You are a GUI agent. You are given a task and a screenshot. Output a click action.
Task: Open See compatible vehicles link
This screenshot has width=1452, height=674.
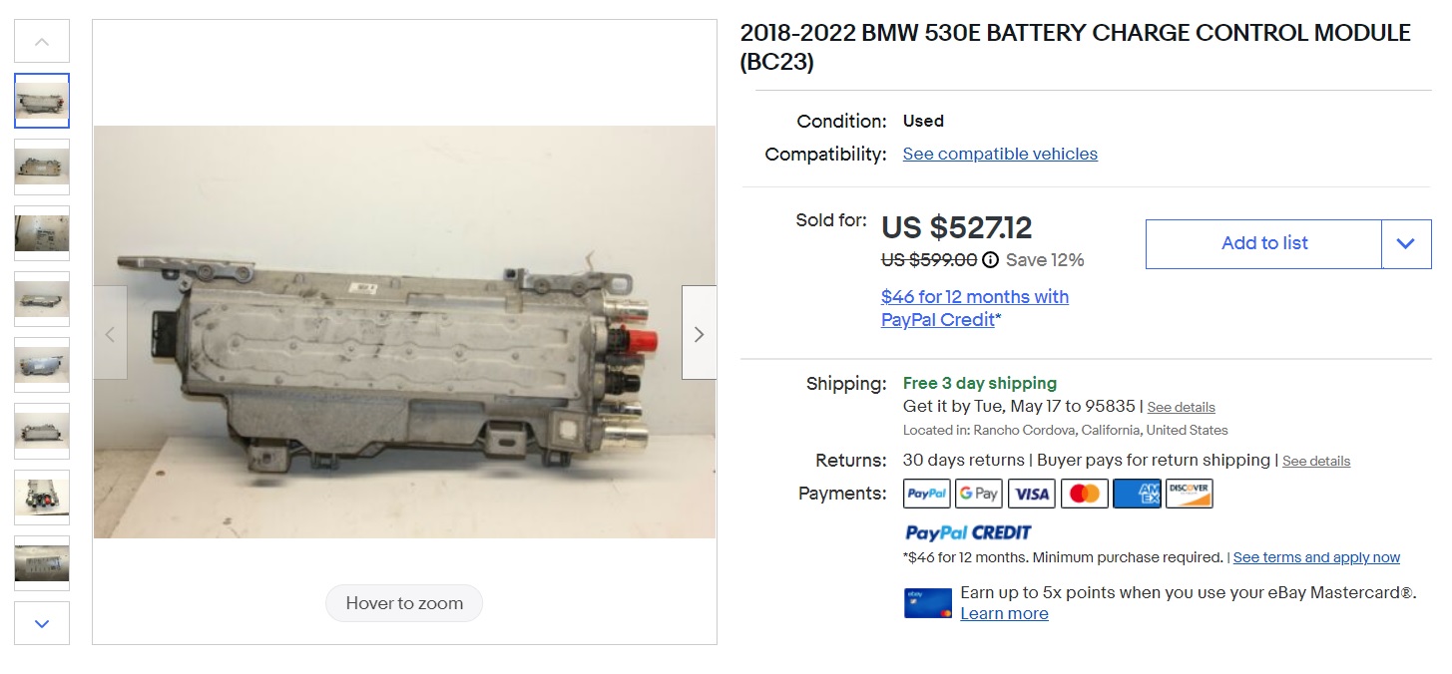(x=1000, y=154)
